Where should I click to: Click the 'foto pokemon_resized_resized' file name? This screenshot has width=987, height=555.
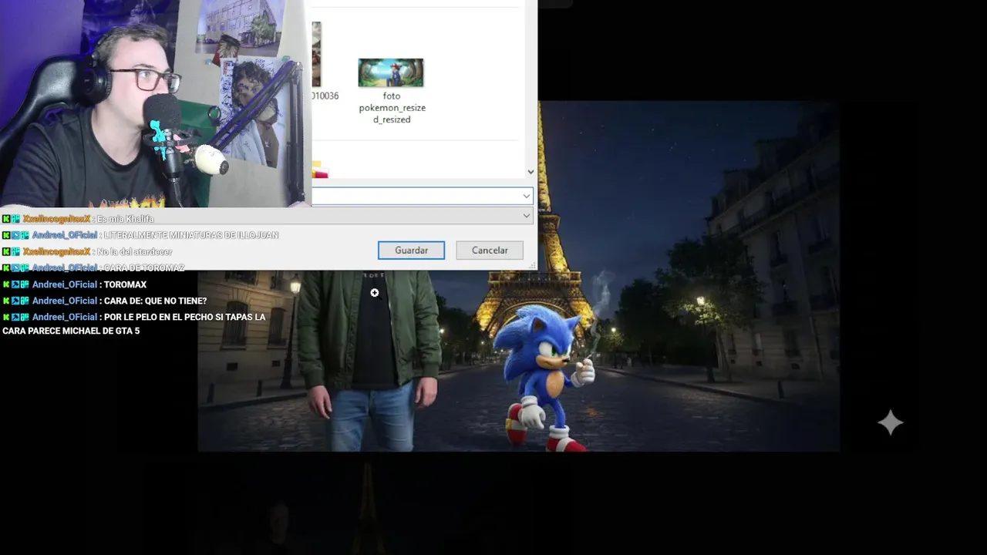pos(392,108)
